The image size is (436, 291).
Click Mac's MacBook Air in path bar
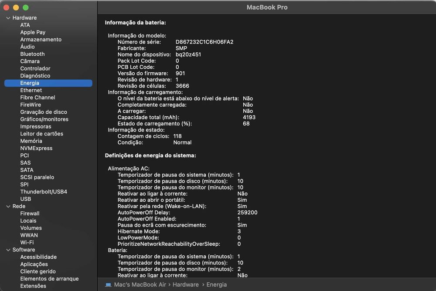[140, 284]
